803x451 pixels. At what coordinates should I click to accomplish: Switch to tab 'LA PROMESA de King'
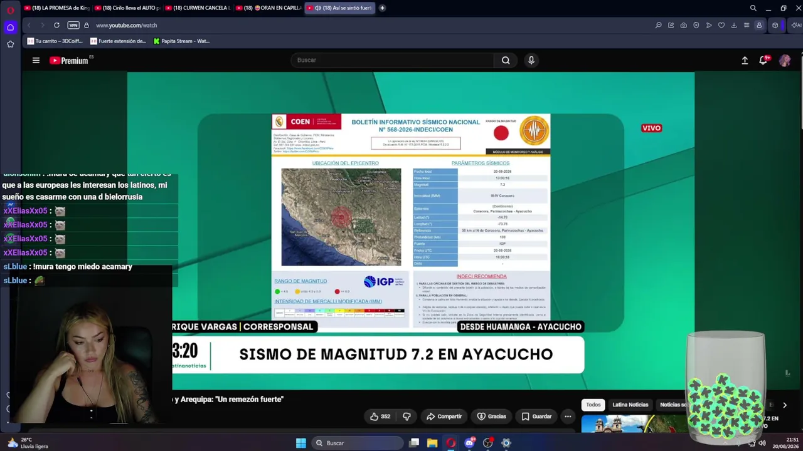[57, 8]
